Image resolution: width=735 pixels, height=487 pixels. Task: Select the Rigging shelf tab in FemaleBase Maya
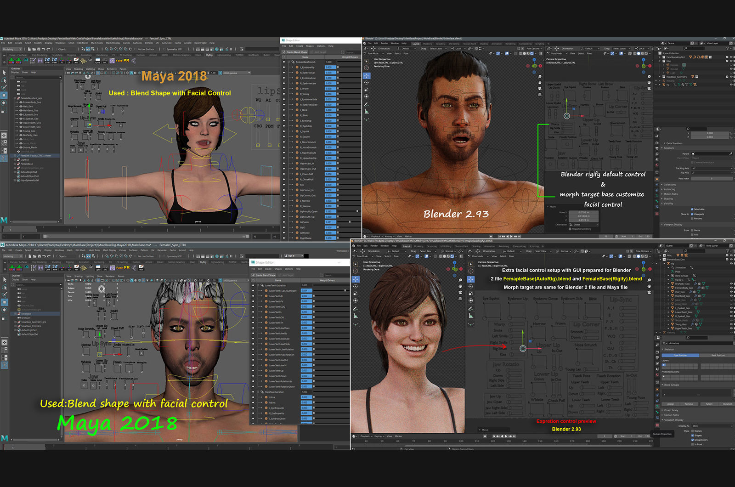point(72,55)
